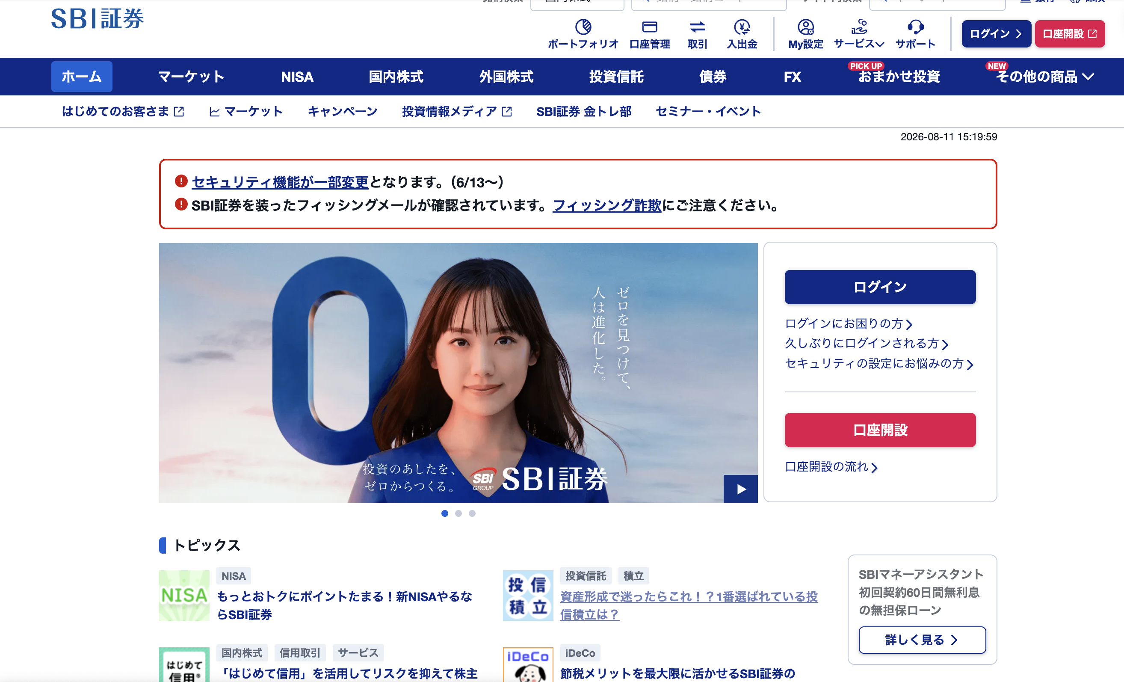Open the FX tab
Viewport: 1124px width, 682px height.
pos(793,77)
